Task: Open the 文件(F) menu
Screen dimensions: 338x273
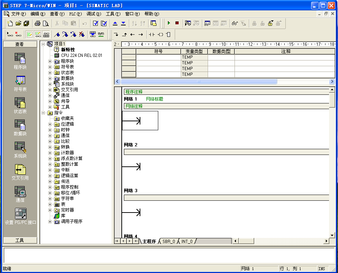Action: pos(18,14)
